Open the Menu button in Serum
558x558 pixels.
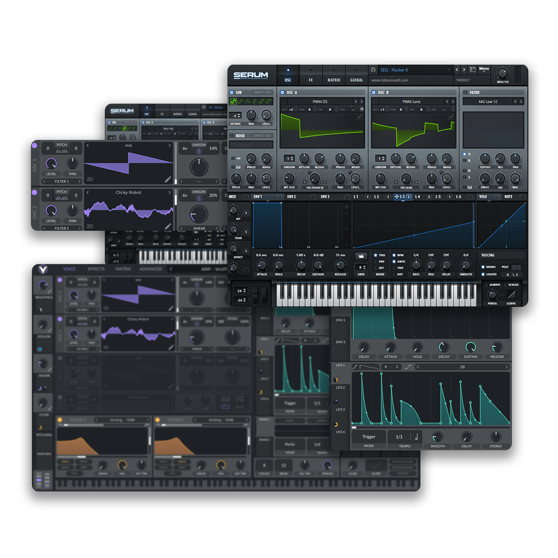click(x=484, y=69)
